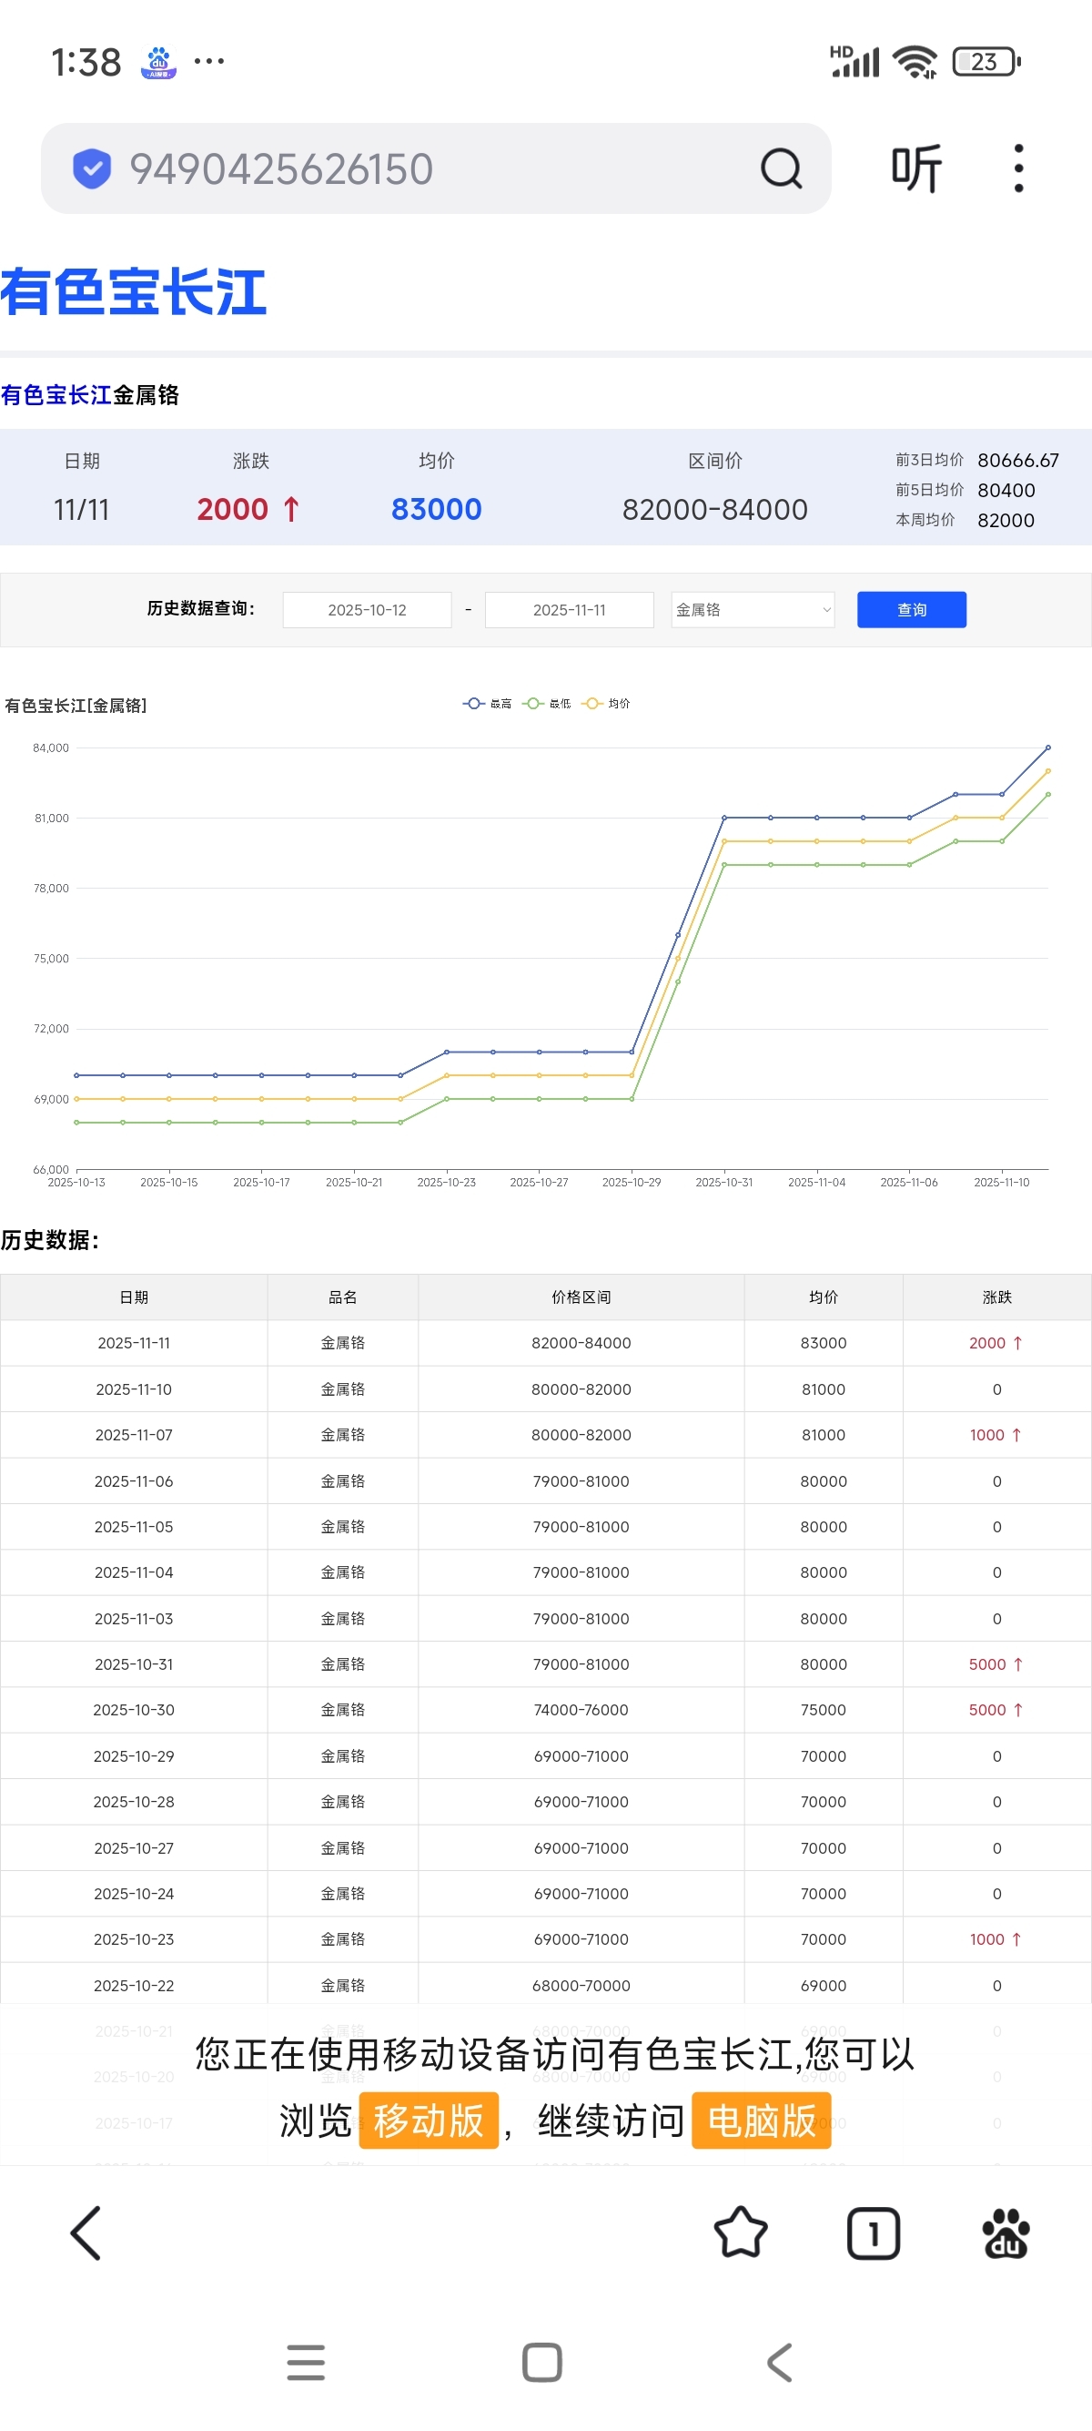1092x2431 pixels.
Task: Click the 2025-10-31 date cell
Action: (x=134, y=1663)
